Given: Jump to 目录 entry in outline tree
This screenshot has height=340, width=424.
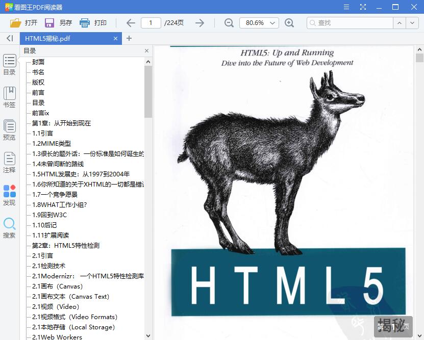Looking at the screenshot, I should pyautogui.click(x=38, y=103).
